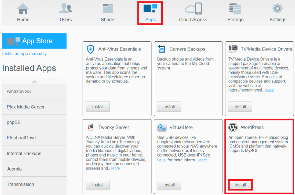Image resolution: width=295 pixels, height=195 pixels.
Task: Expand TV/Media Device Drivers More link
Action: tap(270, 90)
